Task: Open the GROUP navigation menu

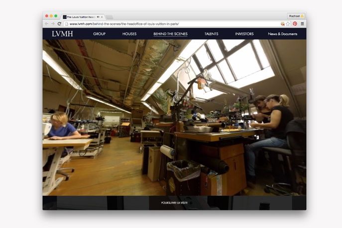Action: pos(99,34)
